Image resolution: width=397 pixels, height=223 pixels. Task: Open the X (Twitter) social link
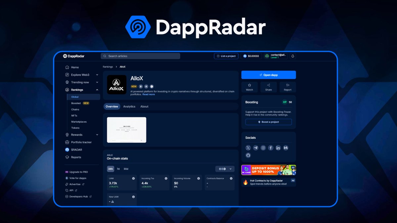click(248, 148)
